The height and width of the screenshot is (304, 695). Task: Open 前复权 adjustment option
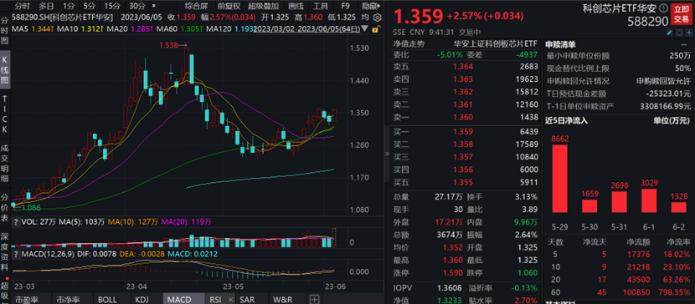pos(229,6)
